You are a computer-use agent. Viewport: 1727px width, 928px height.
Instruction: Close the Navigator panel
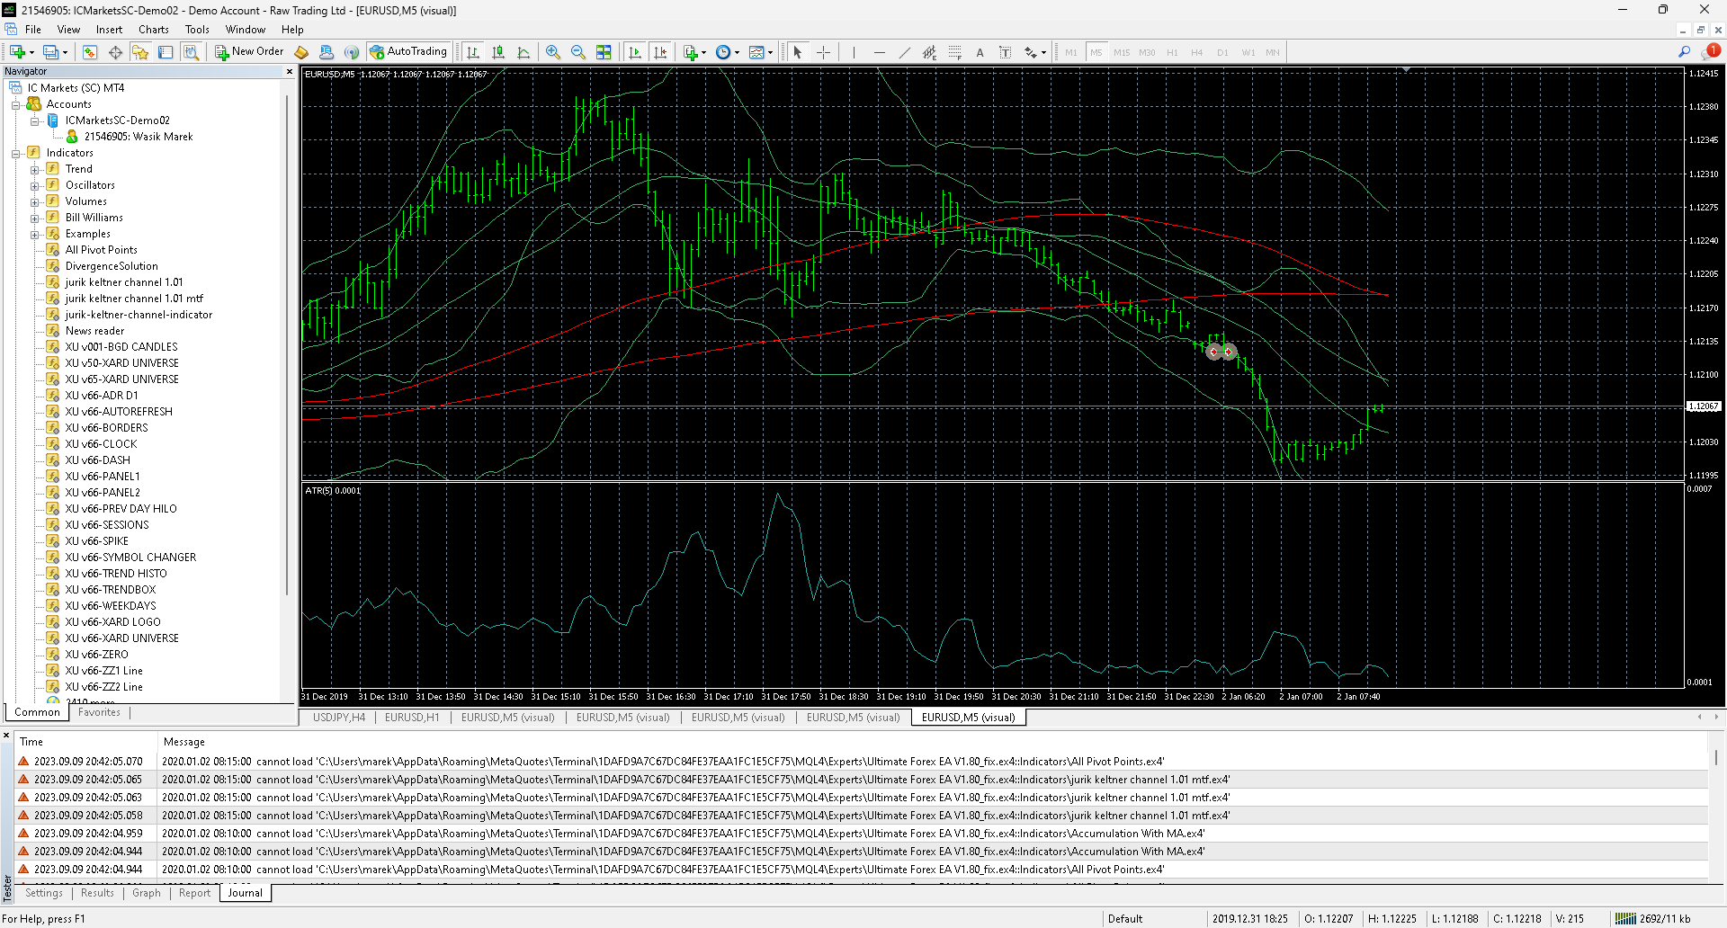click(290, 71)
